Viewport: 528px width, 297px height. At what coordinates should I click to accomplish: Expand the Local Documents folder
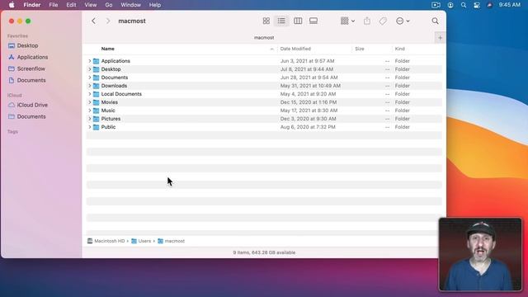pyautogui.click(x=90, y=94)
